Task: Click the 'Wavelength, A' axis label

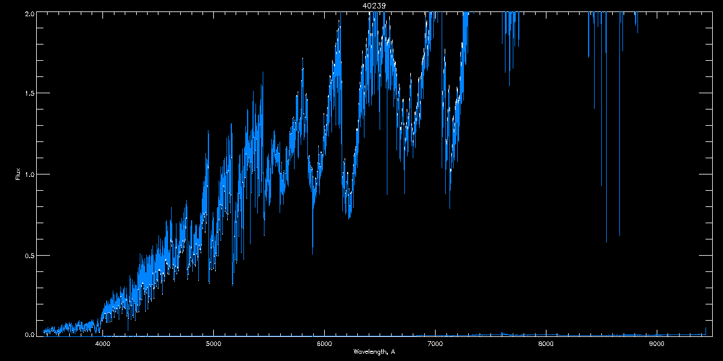Action: click(x=374, y=352)
